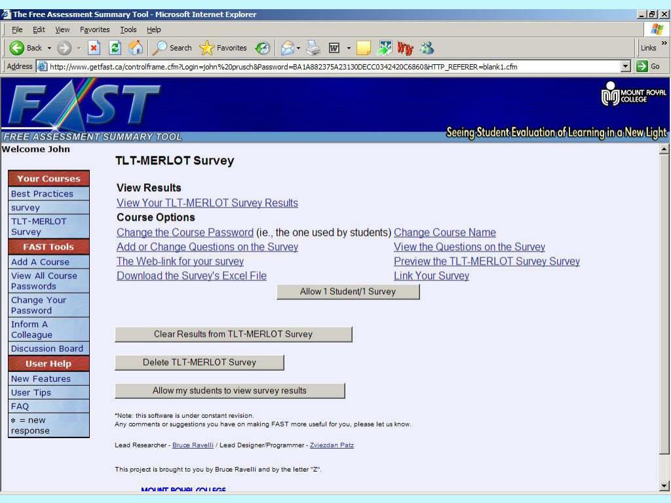Open the Edit menu
Image resolution: width=671 pixels, height=503 pixels.
click(x=39, y=29)
